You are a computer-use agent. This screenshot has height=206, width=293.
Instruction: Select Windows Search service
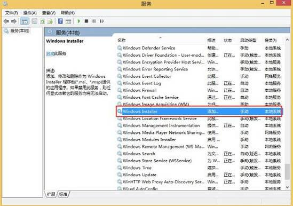199,154
